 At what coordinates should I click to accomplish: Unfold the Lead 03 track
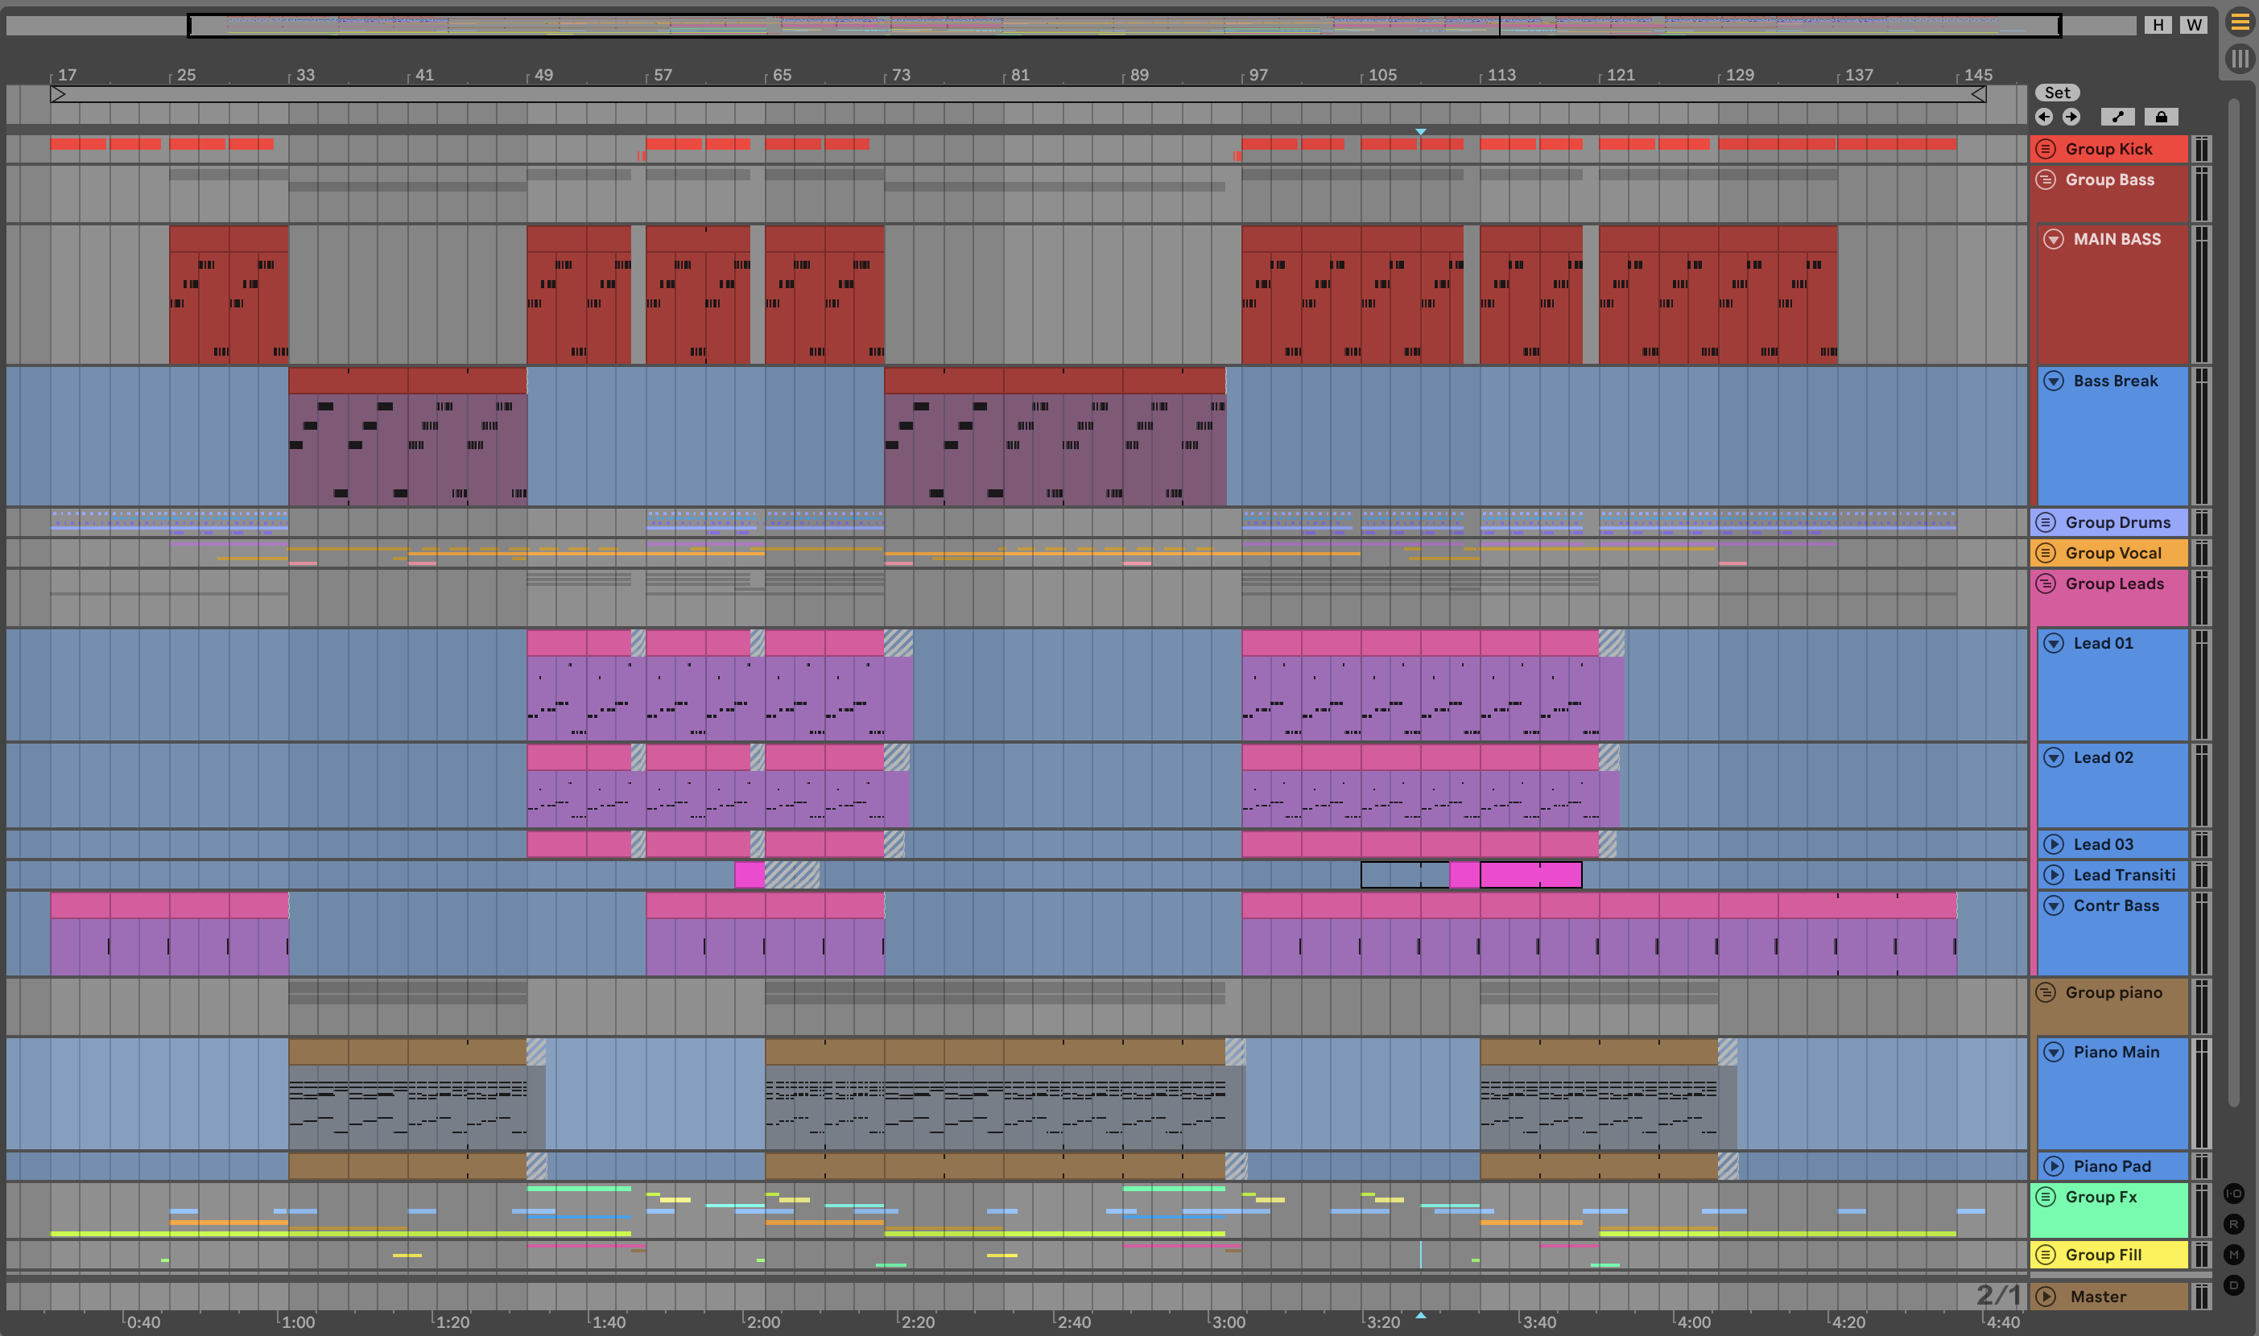(2054, 844)
